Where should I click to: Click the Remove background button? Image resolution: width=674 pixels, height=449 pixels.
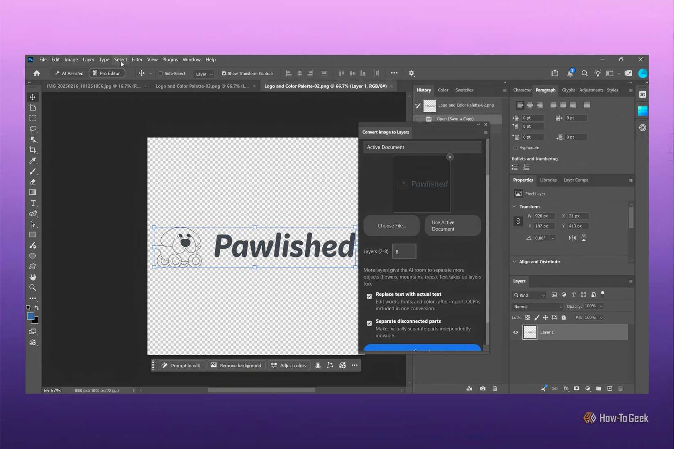(237, 365)
